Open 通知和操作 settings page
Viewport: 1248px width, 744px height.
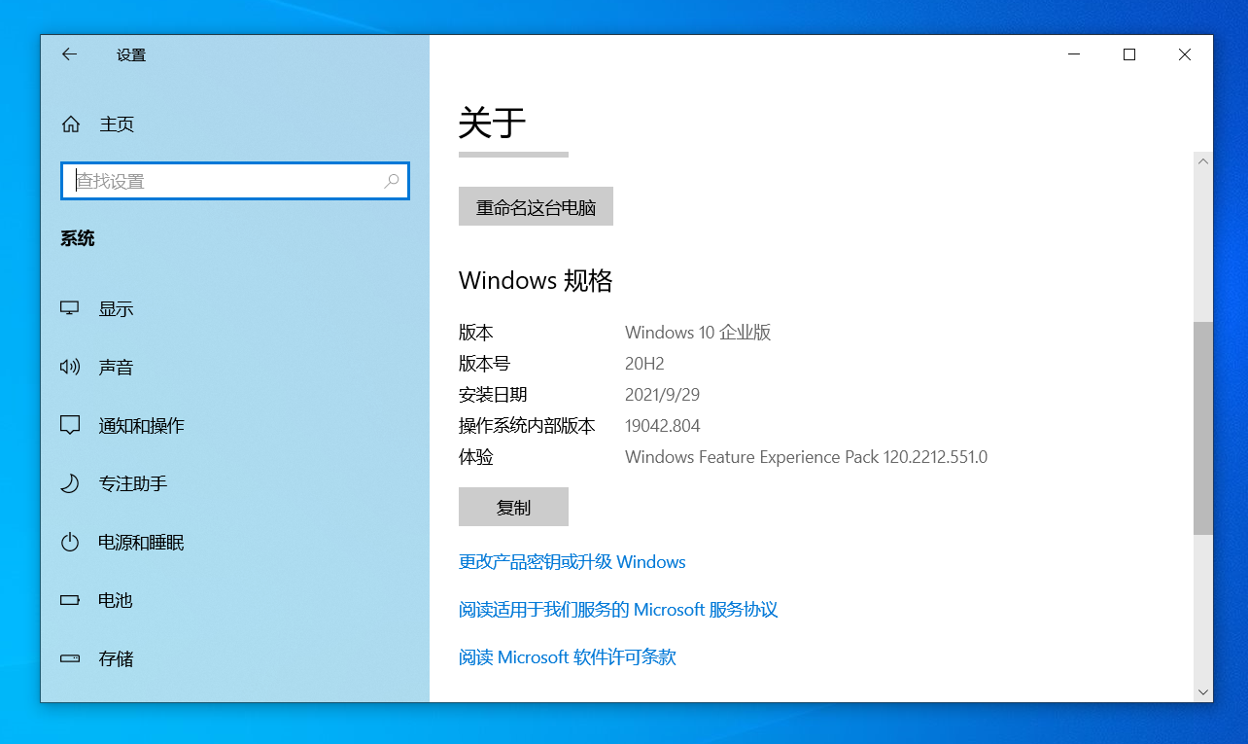pos(235,425)
